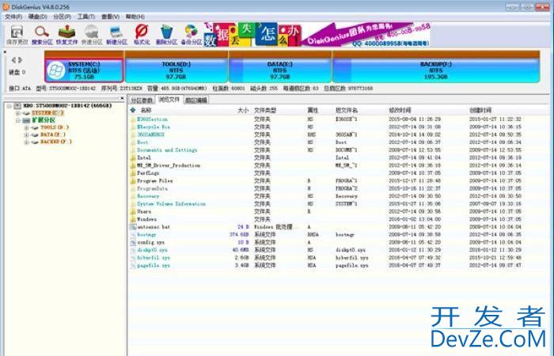Open the 工具(T) tools menu
Image resolution: width=554 pixels, height=356 pixels.
(x=85, y=17)
